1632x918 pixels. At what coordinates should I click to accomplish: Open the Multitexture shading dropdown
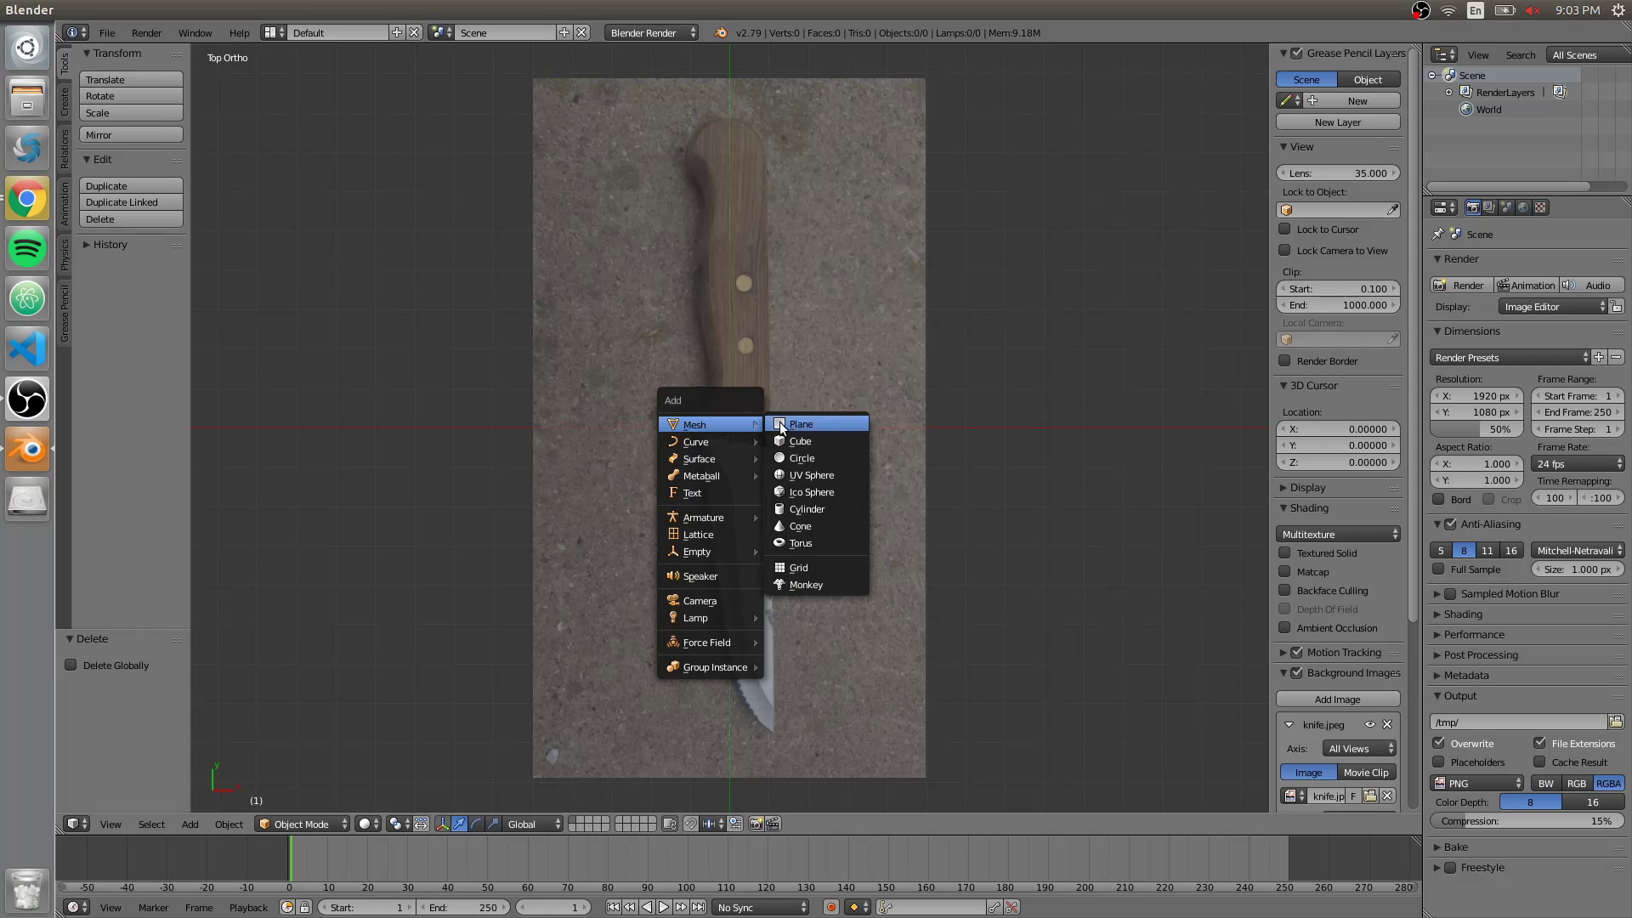pos(1339,535)
